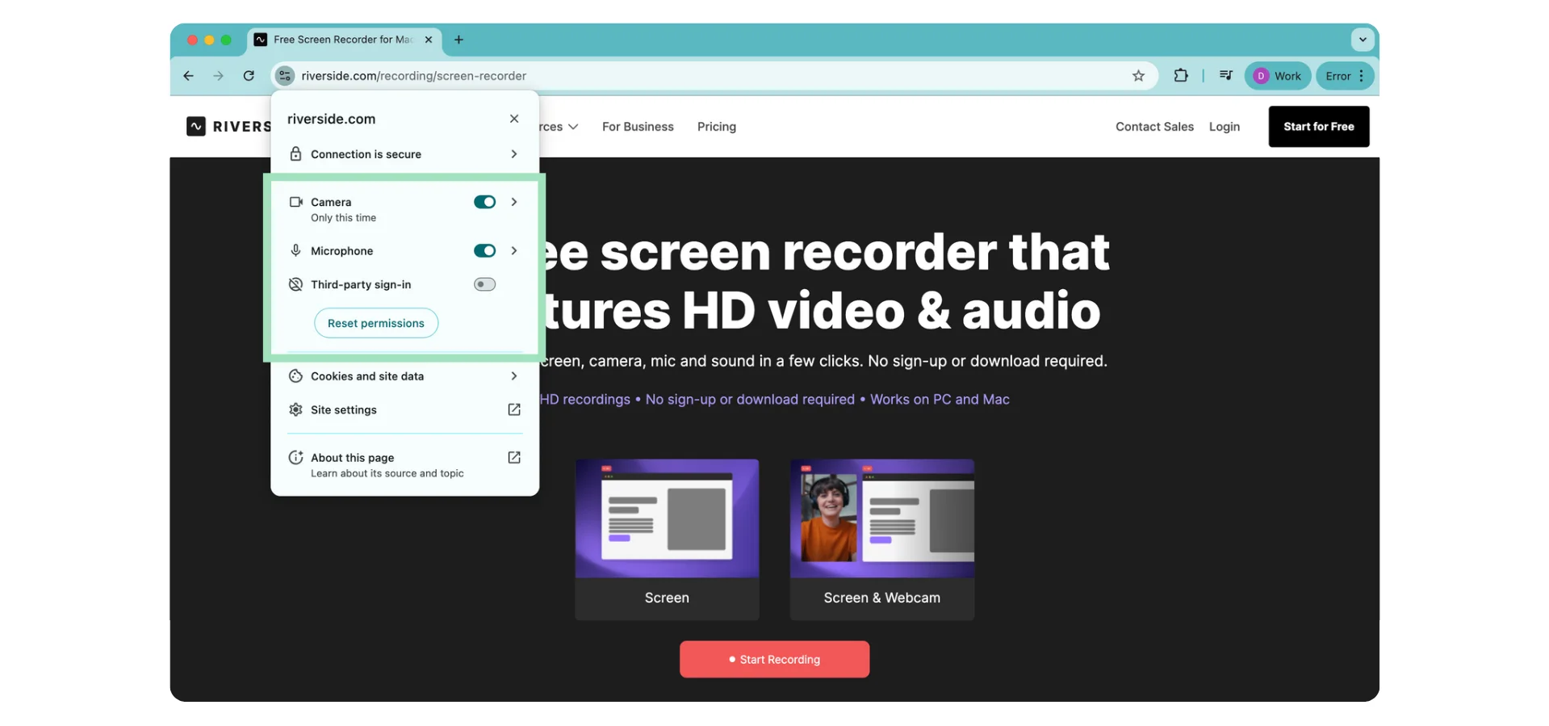Open the Extensions puzzle icon
Viewport: 1549px width, 726px height.
click(1181, 76)
